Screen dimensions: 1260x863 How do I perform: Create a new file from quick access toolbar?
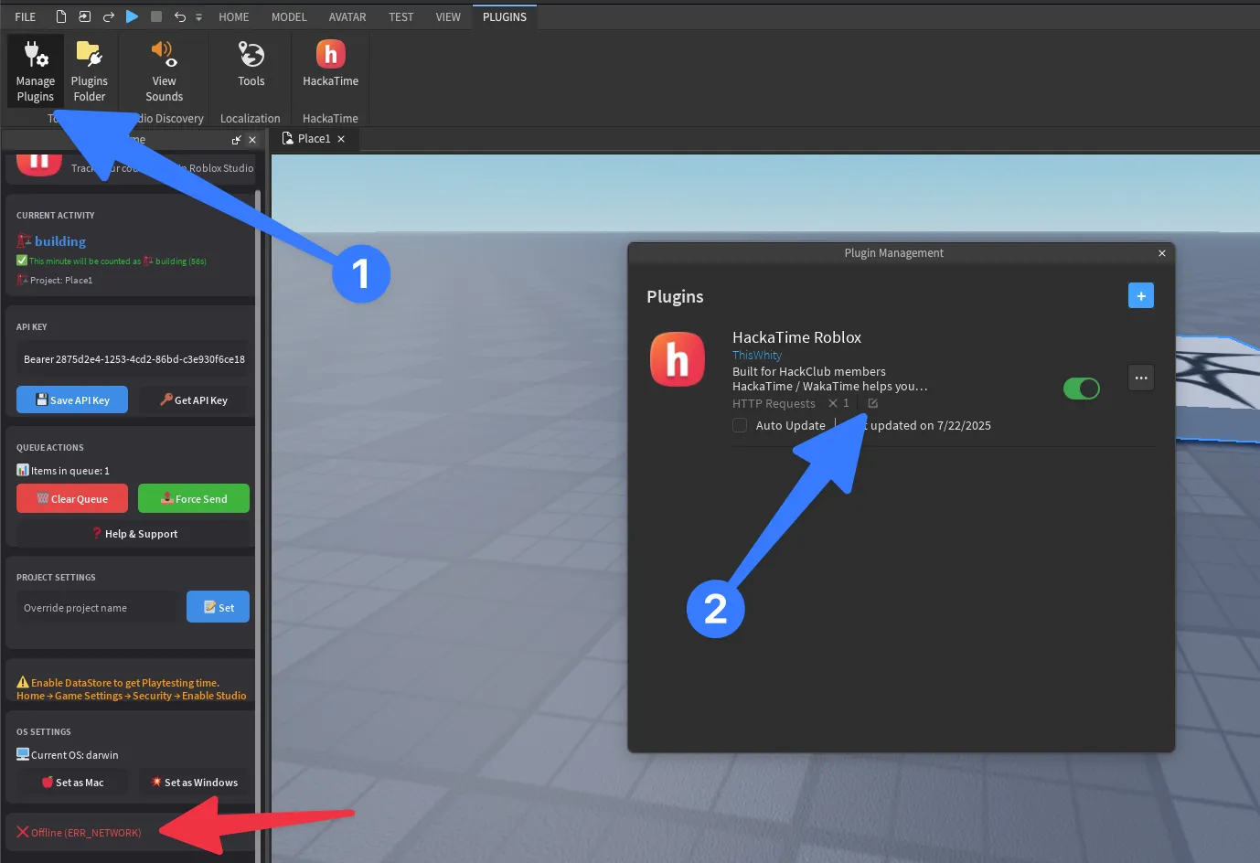click(x=61, y=16)
